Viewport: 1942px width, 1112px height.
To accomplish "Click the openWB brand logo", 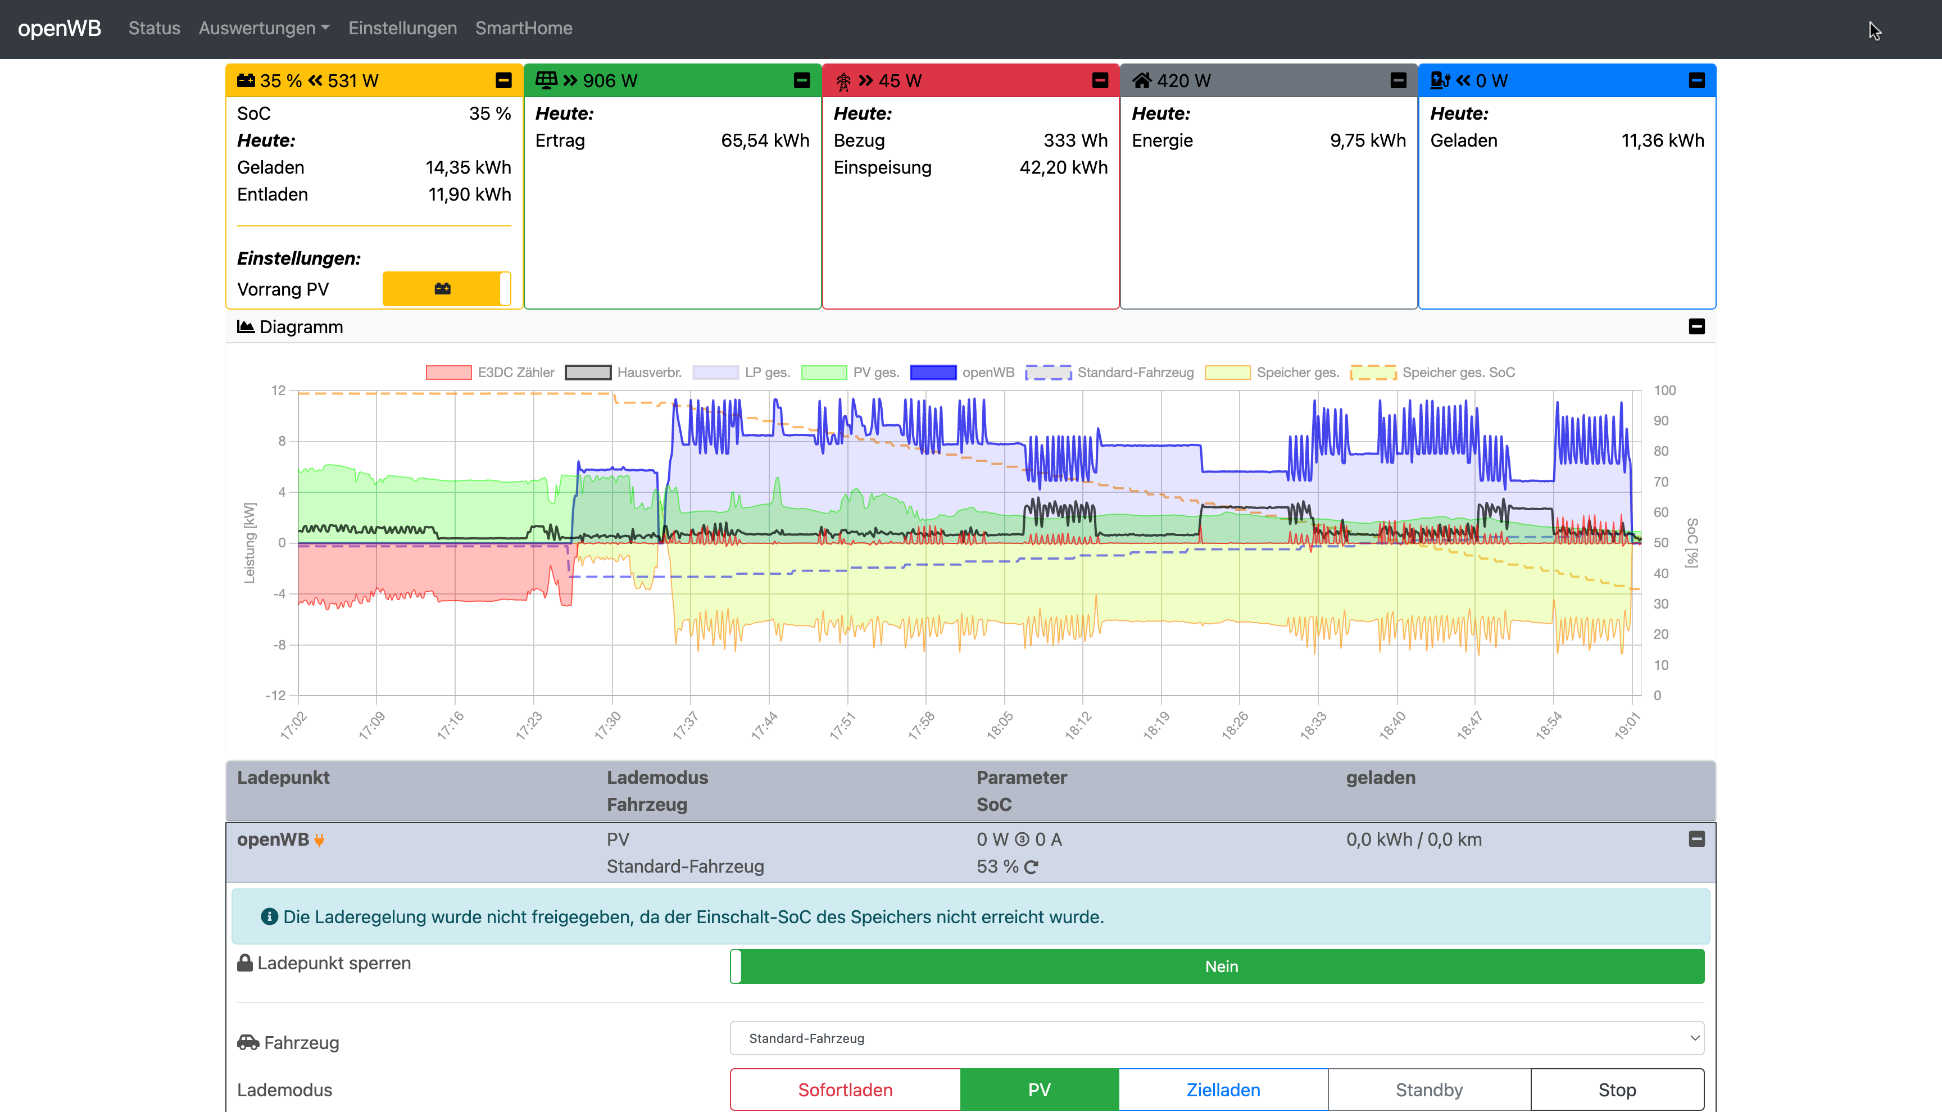I will click(60, 28).
